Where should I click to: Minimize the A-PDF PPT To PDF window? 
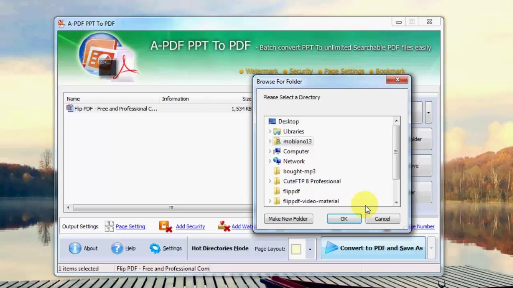tap(398, 22)
